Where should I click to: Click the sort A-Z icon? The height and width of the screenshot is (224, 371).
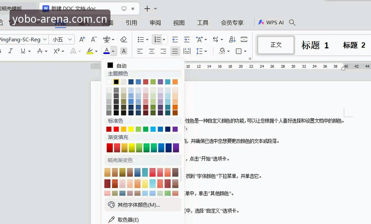coord(232,39)
